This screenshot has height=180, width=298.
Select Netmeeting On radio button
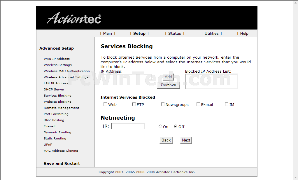click(x=160, y=126)
